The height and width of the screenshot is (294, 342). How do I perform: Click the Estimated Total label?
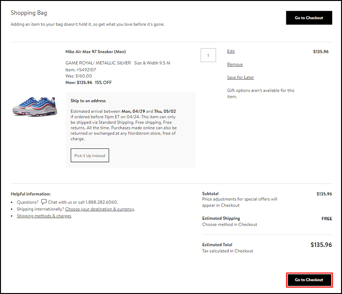click(217, 245)
